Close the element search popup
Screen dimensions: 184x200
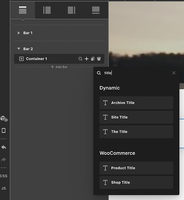(x=174, y=73)
